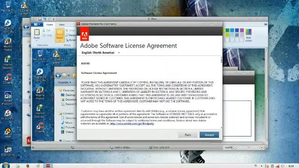Pick the green color swatch in Paint
The image size is (299, 168).
coord(228,30)
